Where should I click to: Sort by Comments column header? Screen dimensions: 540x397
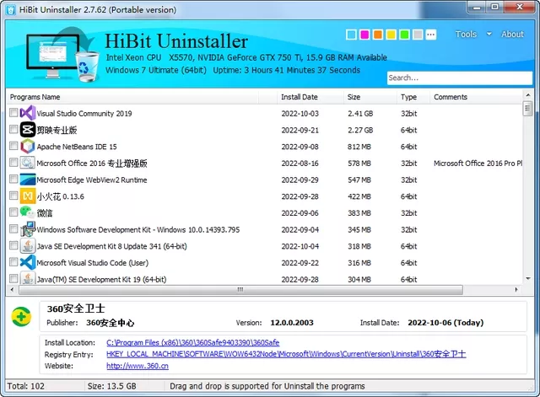tap(476, 97)
